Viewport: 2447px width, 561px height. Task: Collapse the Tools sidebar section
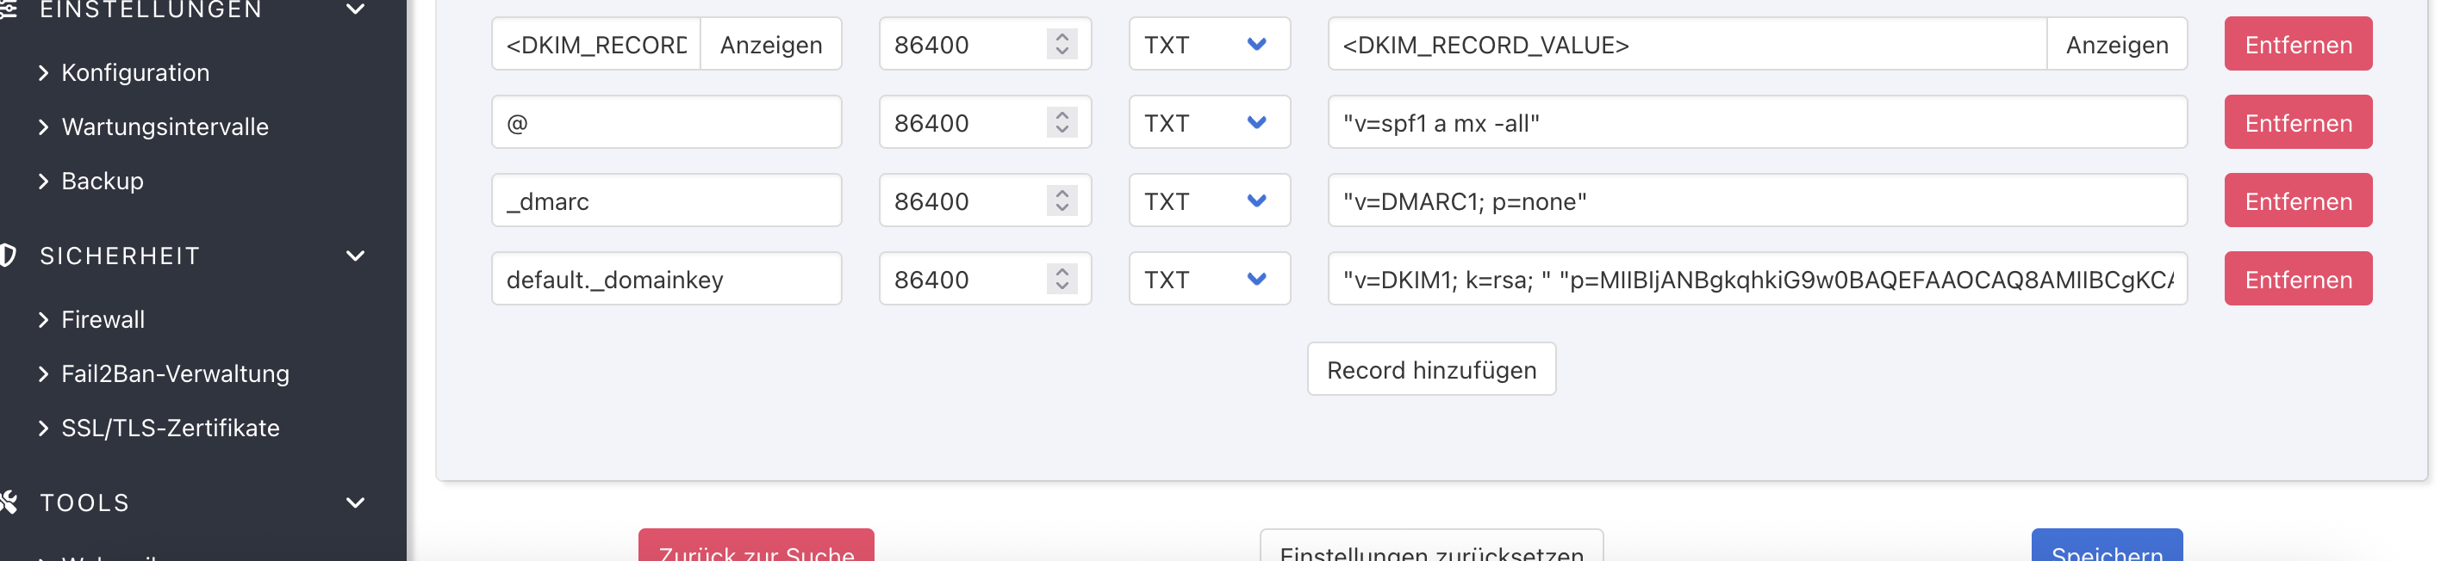pos(355,502)
